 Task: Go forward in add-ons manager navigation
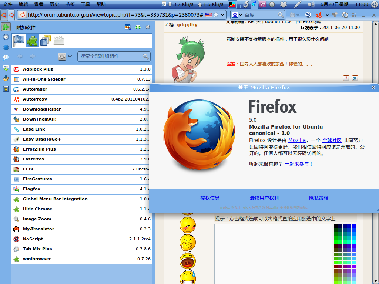pos(33,56)
